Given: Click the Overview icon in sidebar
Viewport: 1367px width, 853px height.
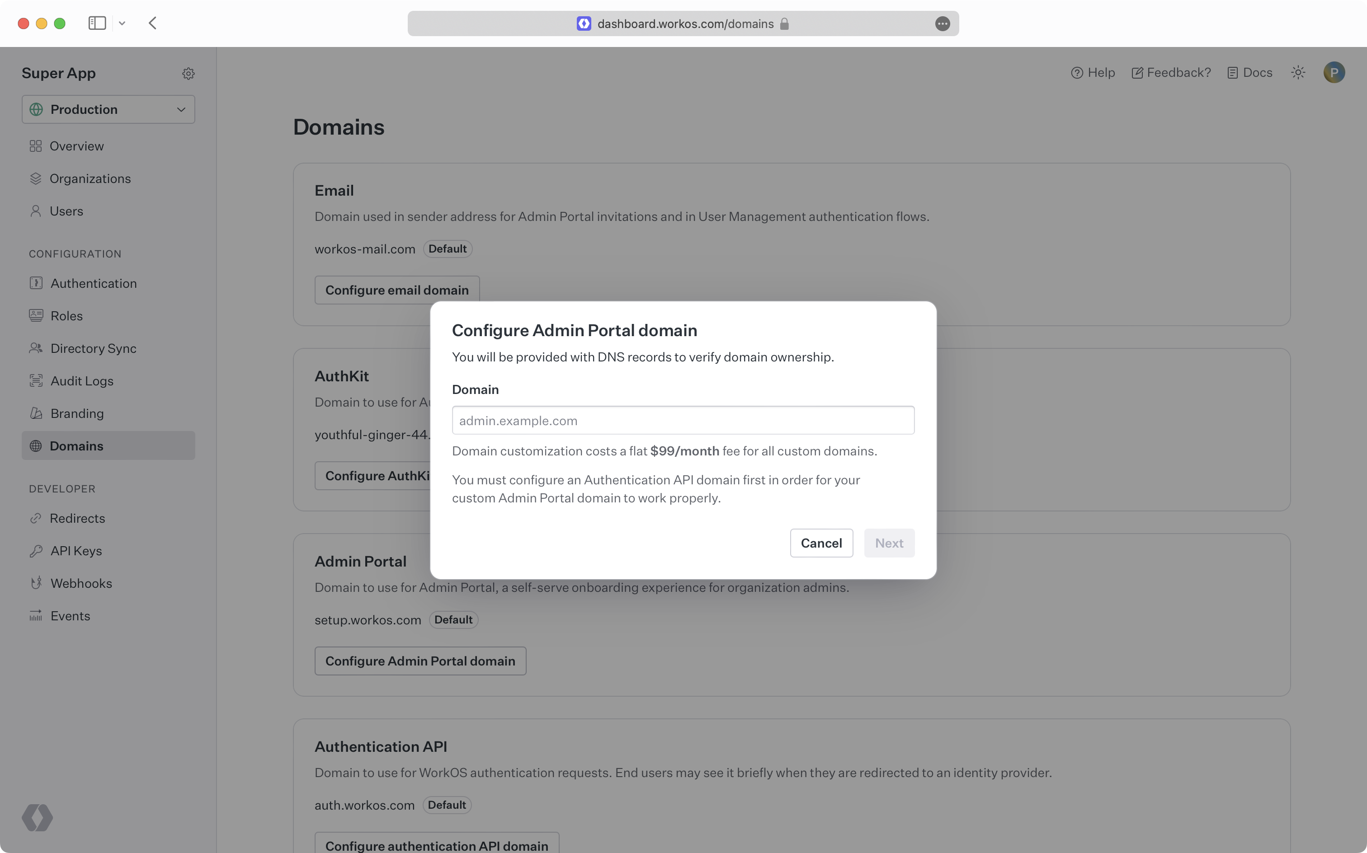Looking at the screenshot, I should click(x=35, y=145).
